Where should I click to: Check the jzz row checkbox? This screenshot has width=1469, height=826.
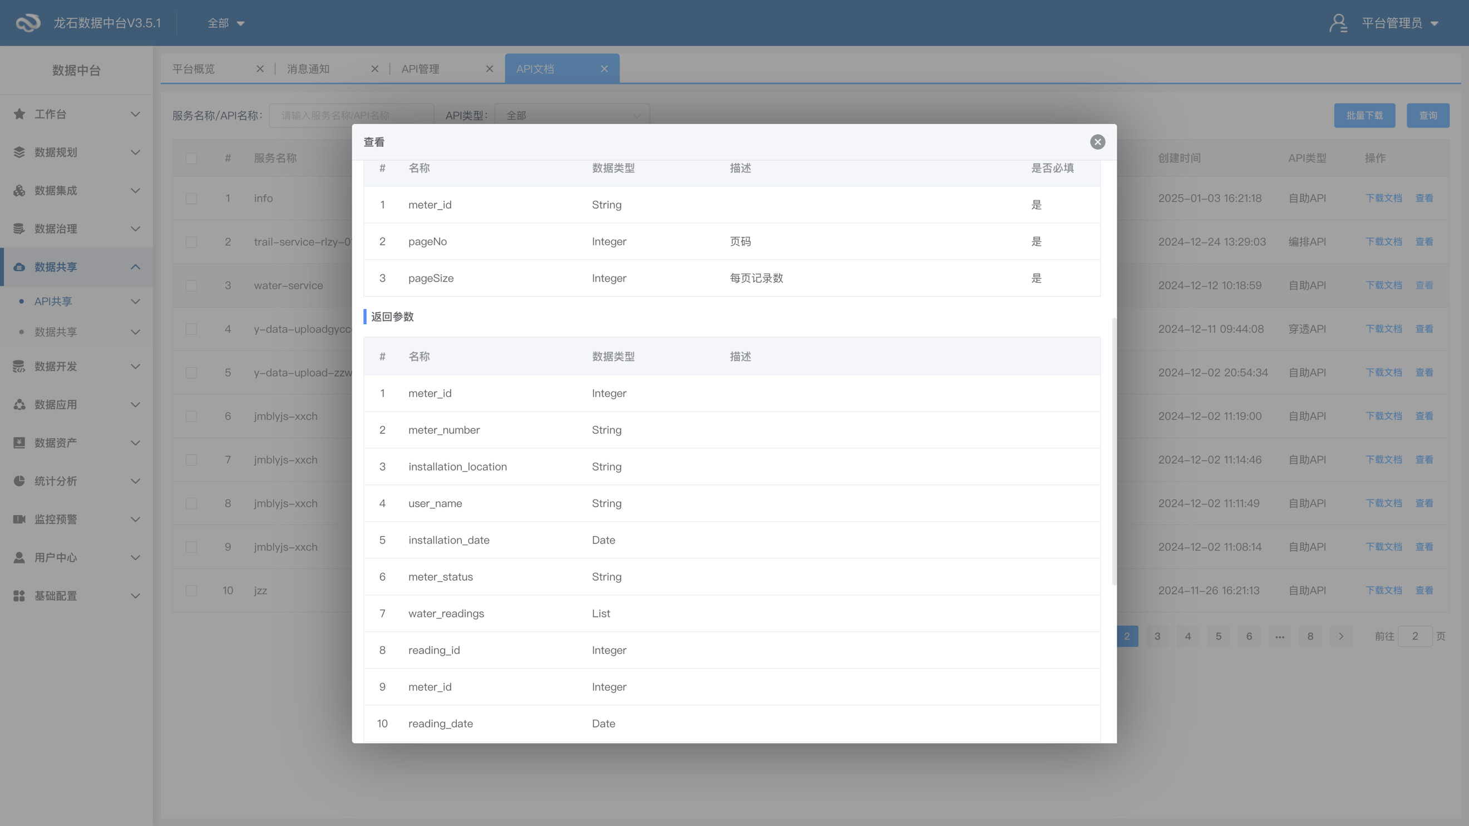[x=191, y=591]
